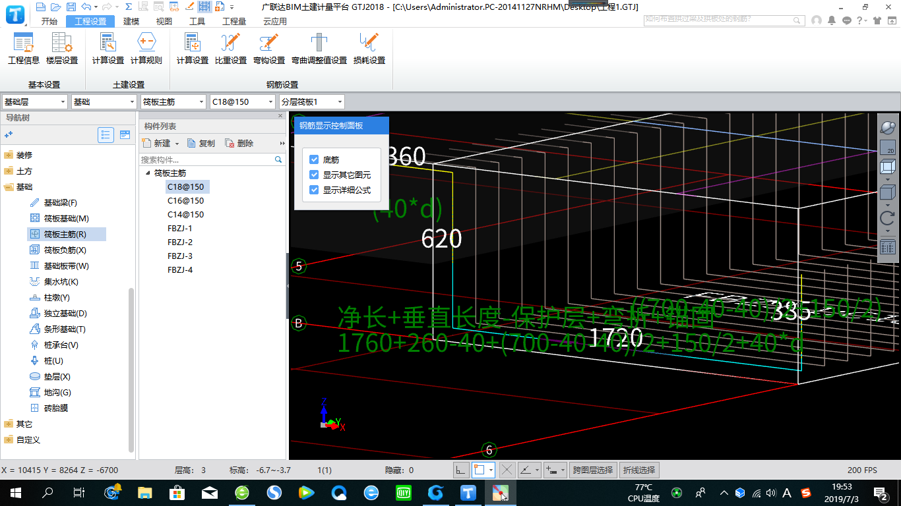Open 比重设置 weight settings
The image size is (901, 506).
click(x=231, y=49)
